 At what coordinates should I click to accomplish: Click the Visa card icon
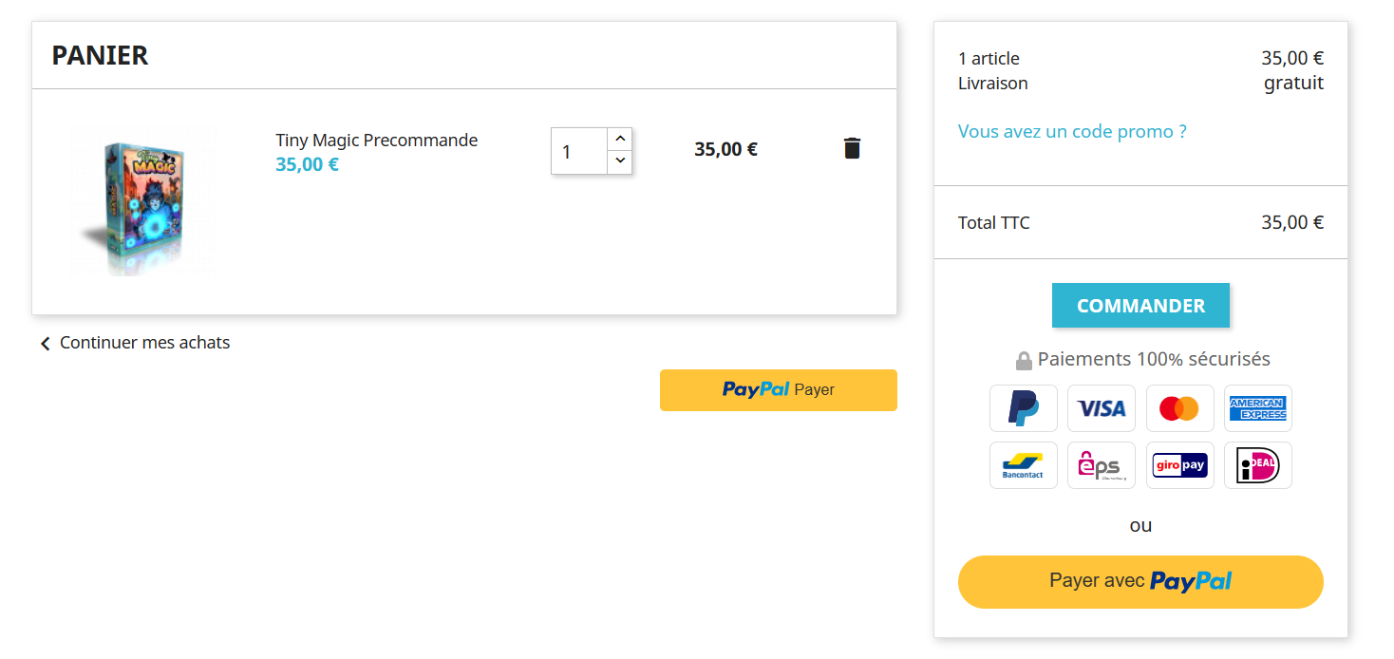pos(1102,408)
